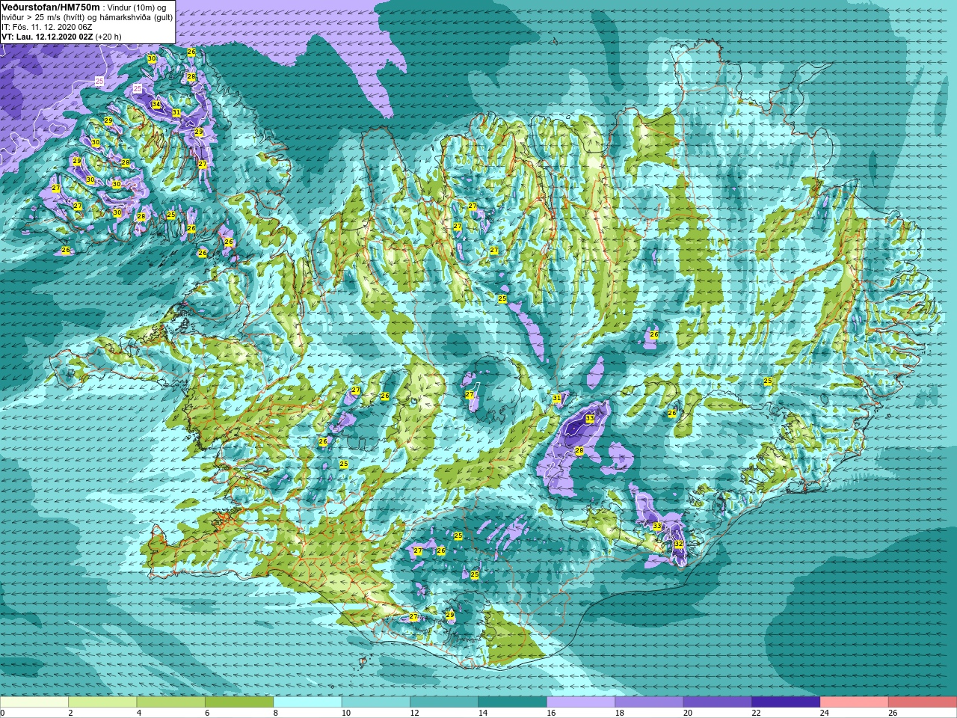
Task: Click the 14–16 m/s dark teal swatch
Action: (512, 702)
